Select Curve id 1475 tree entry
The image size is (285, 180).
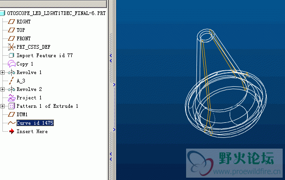[x=35, y=123]
